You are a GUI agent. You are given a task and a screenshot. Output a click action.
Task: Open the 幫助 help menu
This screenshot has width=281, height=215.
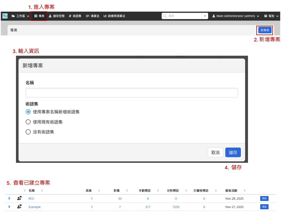[x=271, y=16]
